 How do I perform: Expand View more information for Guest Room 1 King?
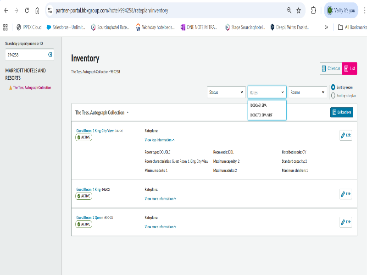click(x=161, y=198)
